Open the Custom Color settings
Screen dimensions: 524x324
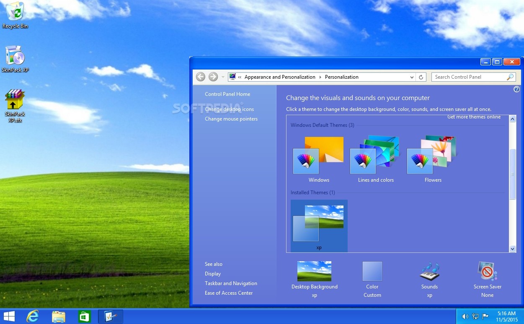372,274
